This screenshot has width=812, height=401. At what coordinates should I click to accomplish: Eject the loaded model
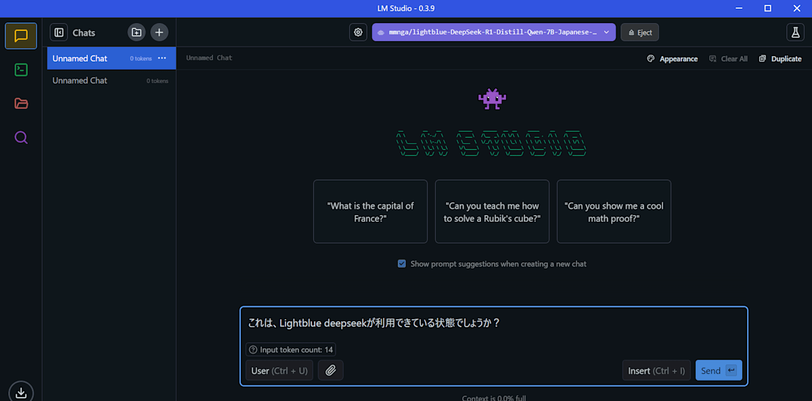(639, 32)
